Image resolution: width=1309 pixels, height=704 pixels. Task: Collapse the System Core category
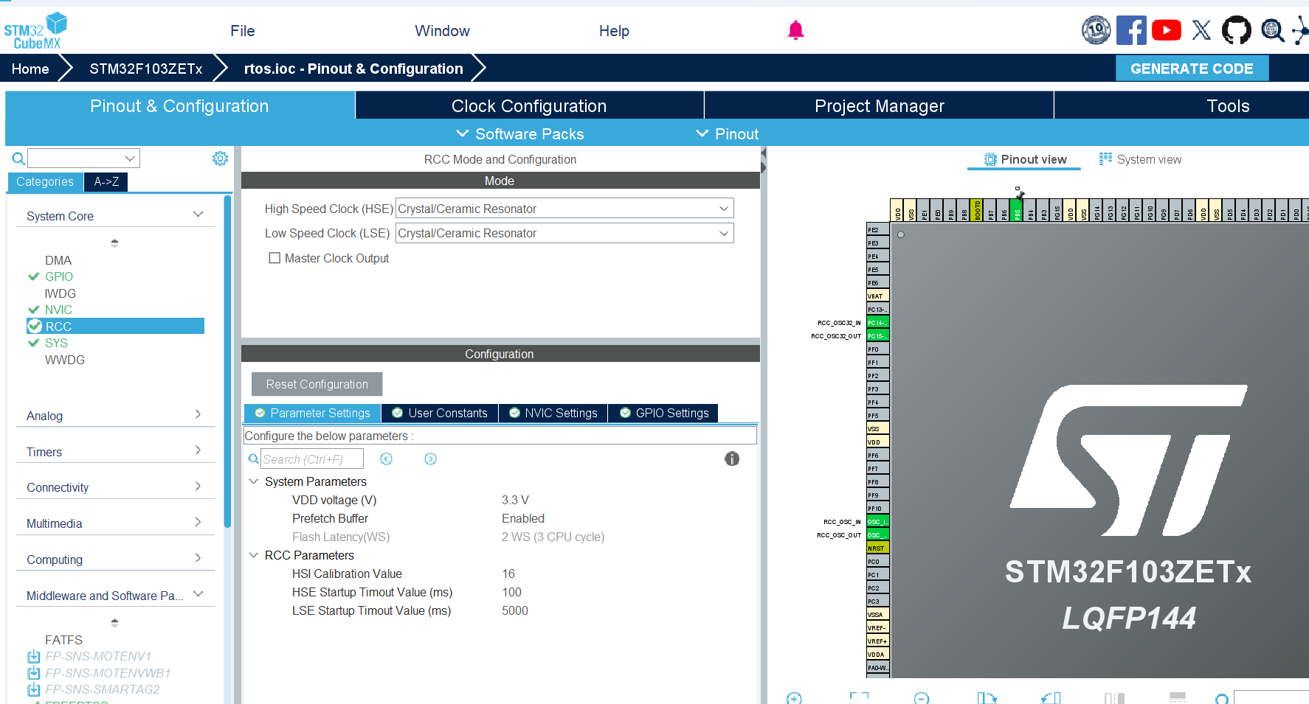pos(198,215)
